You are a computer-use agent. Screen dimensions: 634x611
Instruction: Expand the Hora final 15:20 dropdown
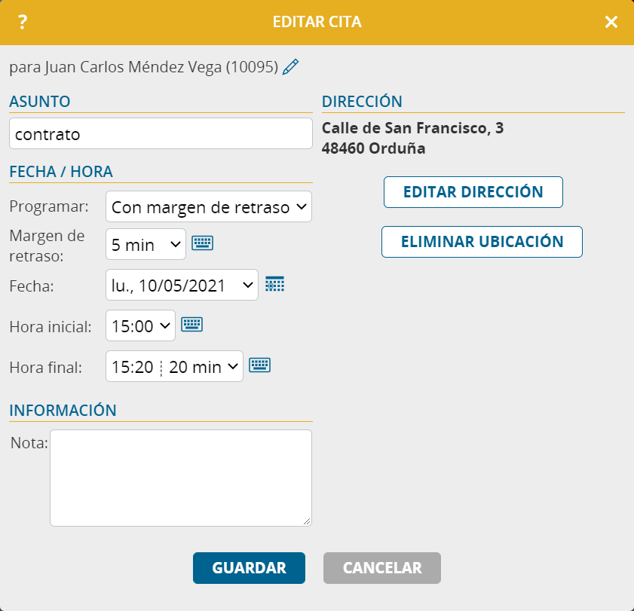tap(174, 367)
